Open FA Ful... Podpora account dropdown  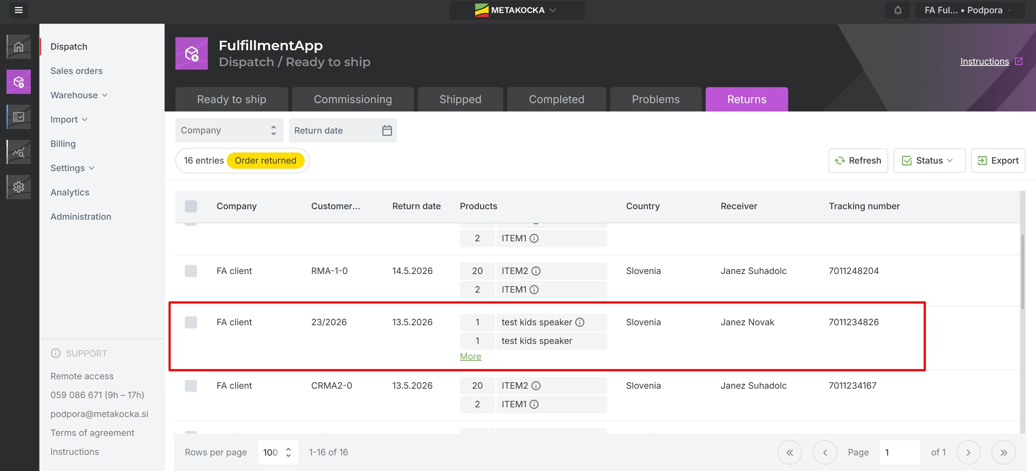pos(970,10)
